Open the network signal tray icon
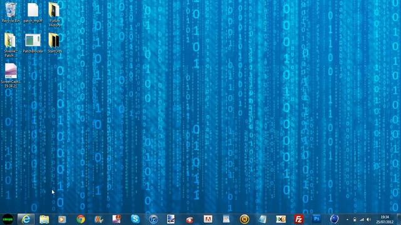The height and width of the screenshot is (225, 401). 362,219
